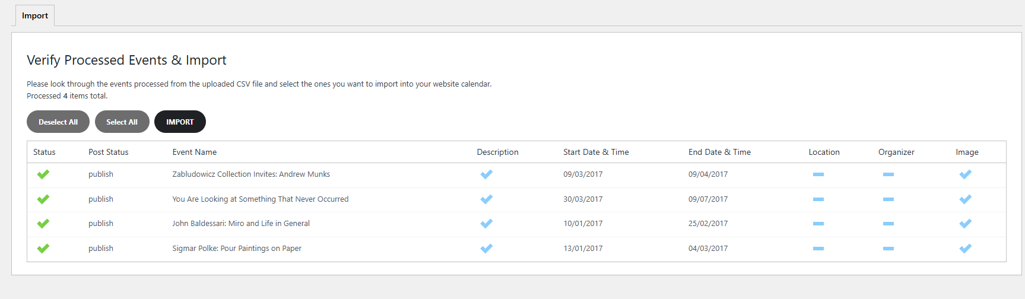The width and height of the screenshot is (1025, 299).
Task: Click organizer dash icon for Sigmar Polke row
Action: click(x=888, y=249)
